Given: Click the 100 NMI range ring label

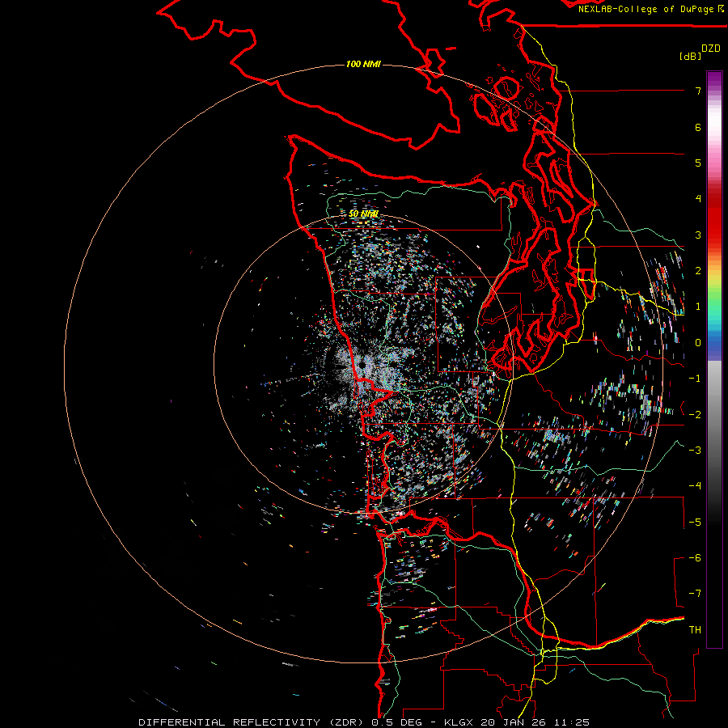Looking at the screenshot, I should 363,64.
